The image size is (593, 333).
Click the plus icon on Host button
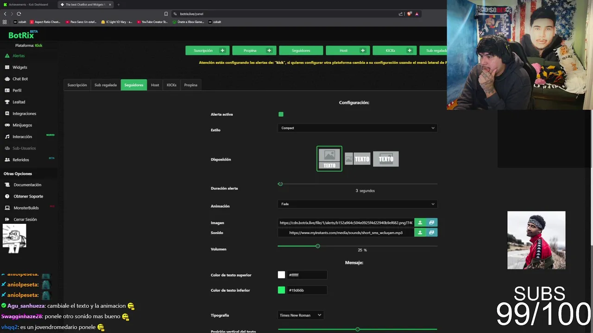tap(363, 50)
